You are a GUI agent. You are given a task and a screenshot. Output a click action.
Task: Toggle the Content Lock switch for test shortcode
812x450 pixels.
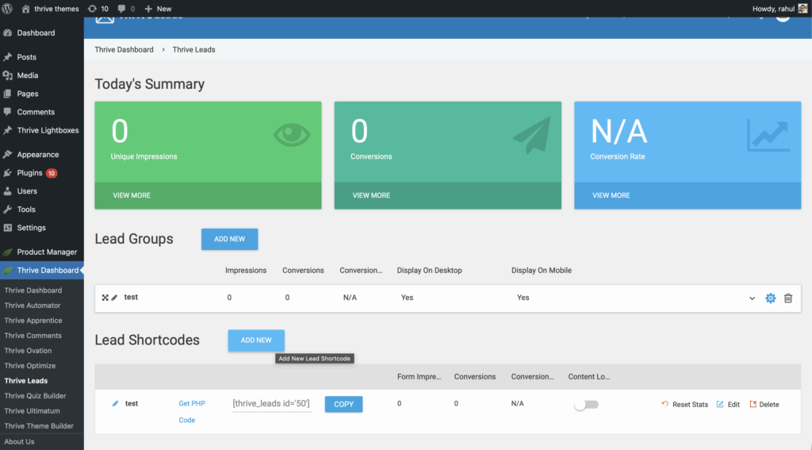586,405
